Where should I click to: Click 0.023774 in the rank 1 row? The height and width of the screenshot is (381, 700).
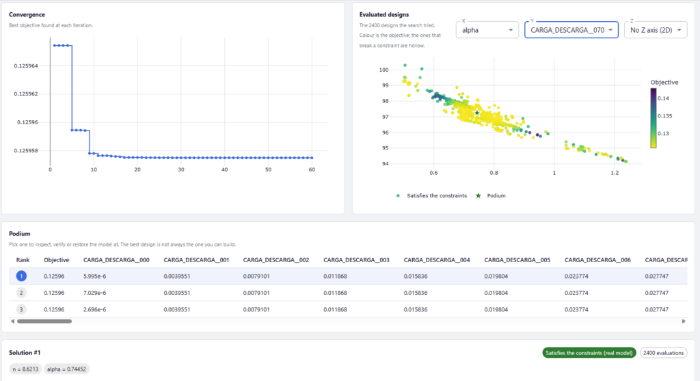[576, 276]
